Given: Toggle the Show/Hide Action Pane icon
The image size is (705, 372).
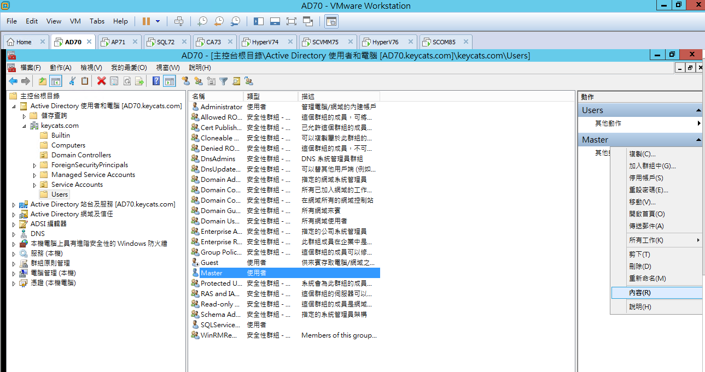Looking at the screenshot, I should (170, 81).
